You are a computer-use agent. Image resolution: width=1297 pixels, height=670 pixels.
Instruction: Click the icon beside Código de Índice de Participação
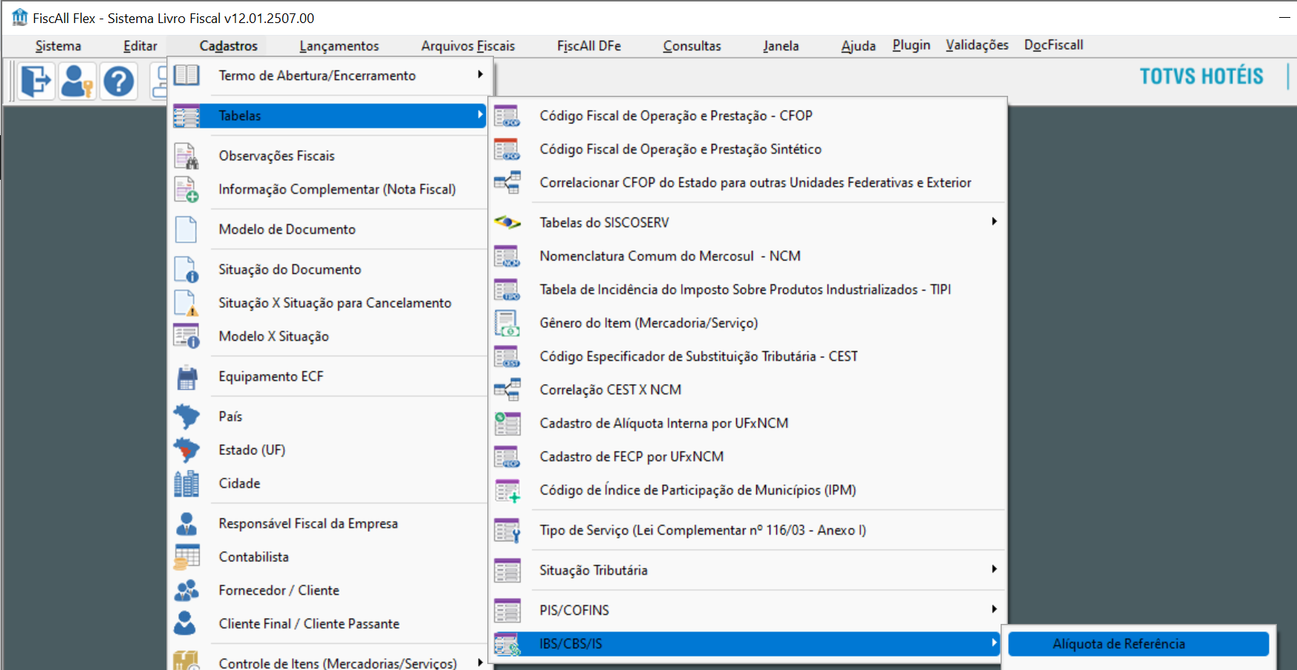507,490
